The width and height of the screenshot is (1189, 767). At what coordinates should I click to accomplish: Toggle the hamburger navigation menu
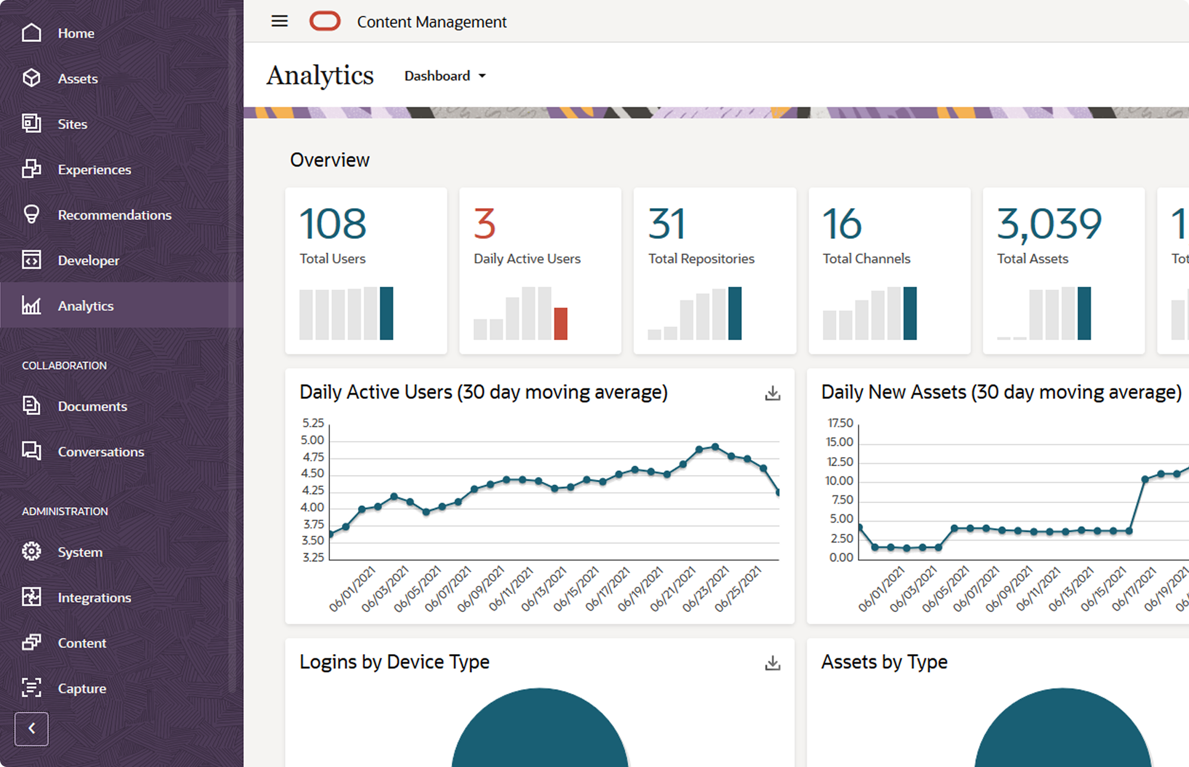279,21
